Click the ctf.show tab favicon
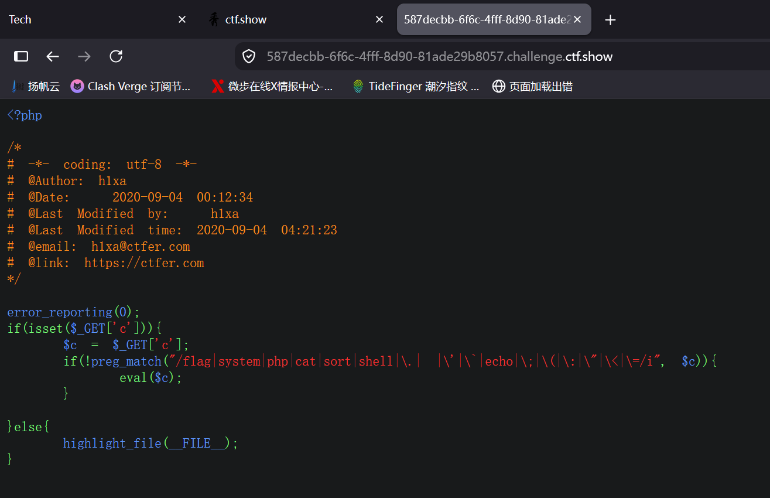This screenshot has width=770, height=498. pos(214,19)
